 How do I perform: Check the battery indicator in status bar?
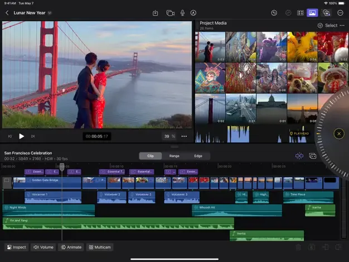pos(341,3)
